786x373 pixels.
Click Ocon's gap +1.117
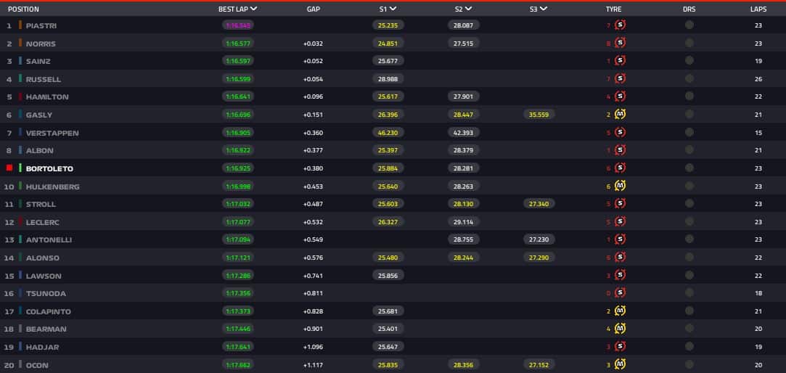314,365
